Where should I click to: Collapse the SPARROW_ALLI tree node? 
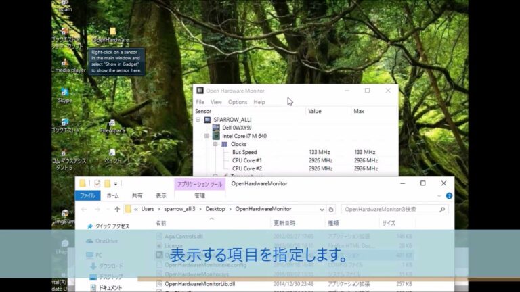click(198, 119)
